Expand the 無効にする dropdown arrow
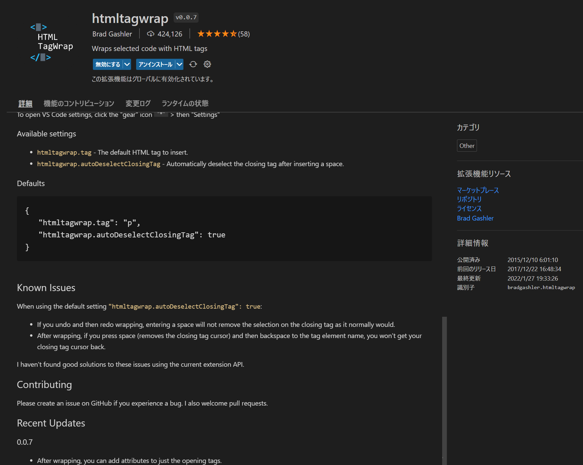The image size is (583, 465). 127,64
